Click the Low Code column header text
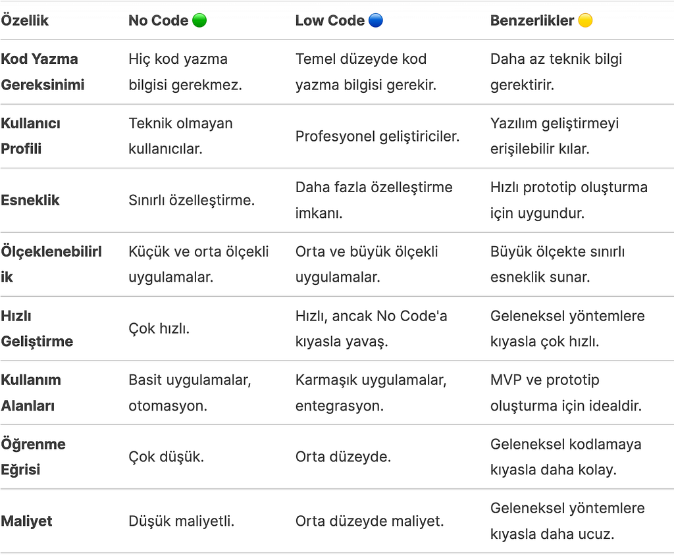Image resolution: width=674 pixels, height=556 pixels. pyautogui.click(x=330, y=20)
